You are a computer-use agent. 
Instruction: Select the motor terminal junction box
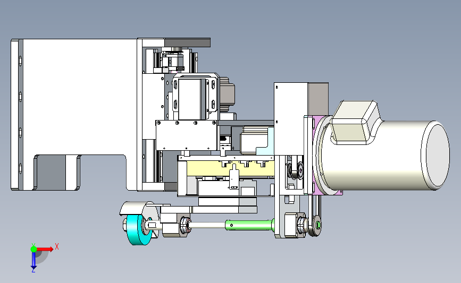(x=356, y=123)
